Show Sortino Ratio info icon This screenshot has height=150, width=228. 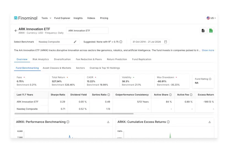point(108,95)
